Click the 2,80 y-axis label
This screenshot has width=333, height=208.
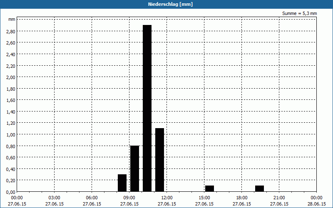[11, 32]
